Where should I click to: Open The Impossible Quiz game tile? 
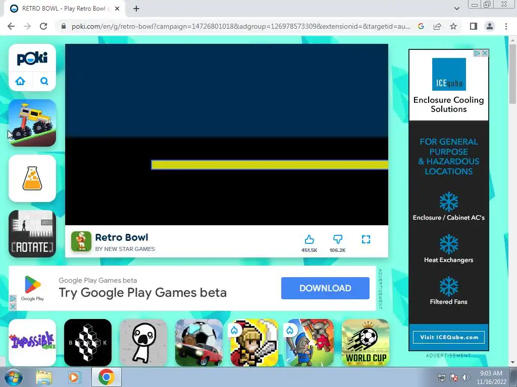[32, 343]
